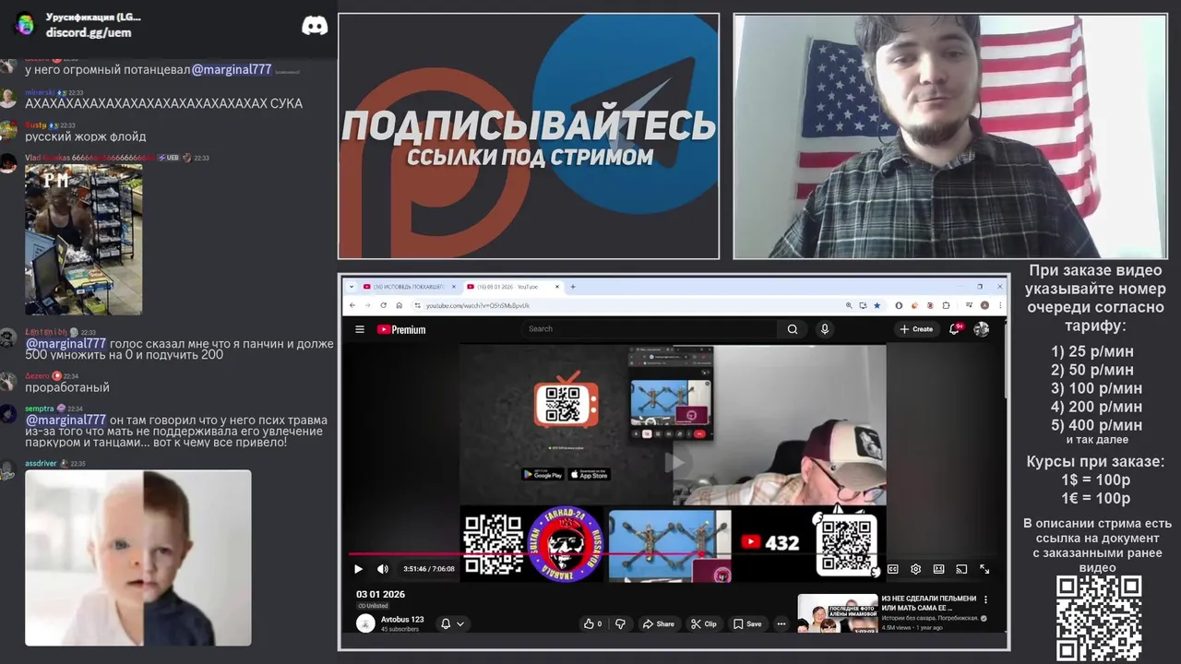The width and height of the screenshot is (1181, 664).
Task: Go forward in the browser
Action: pyautogui.click(x=367, y=305)
